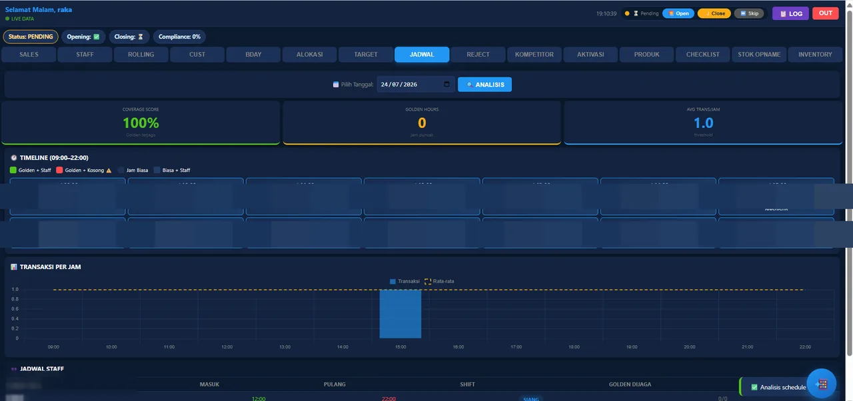Viewport: 853px width, 401px height.
Task: Go to the INVENTORY tab
Action: pyautogui.click(x=815, y=55)
